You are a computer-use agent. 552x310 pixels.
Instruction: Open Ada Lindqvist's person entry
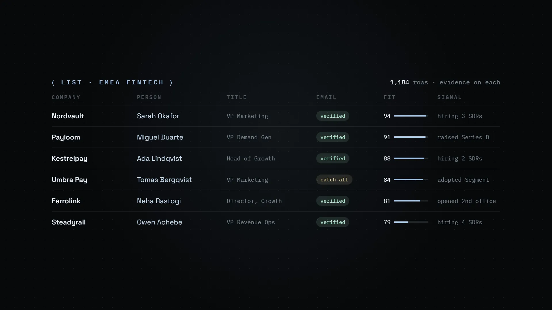pyautogui.click(x=159, y=158)
